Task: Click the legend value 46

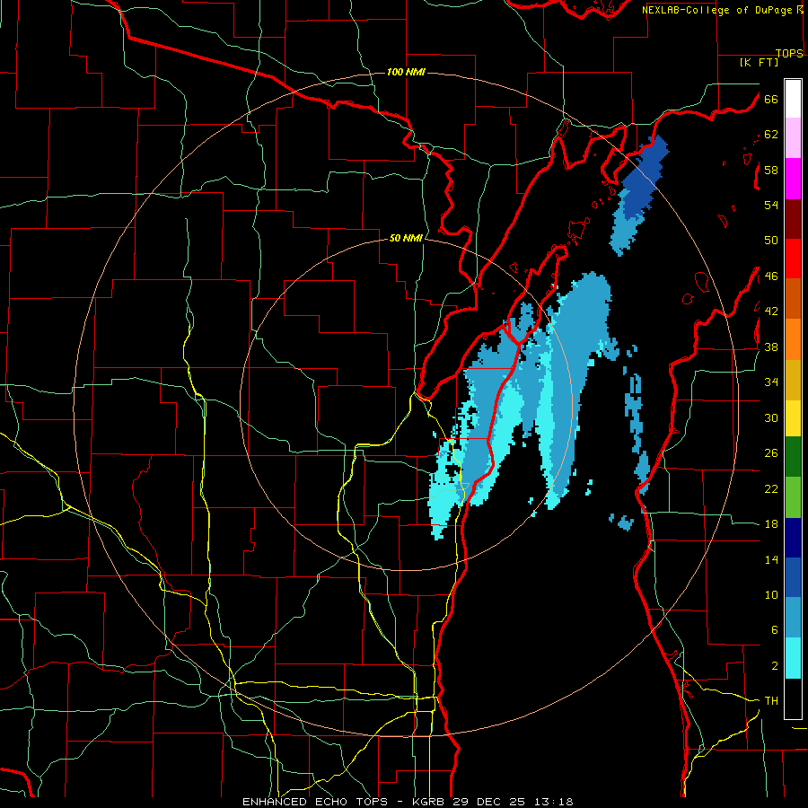Action: [771, 277]
